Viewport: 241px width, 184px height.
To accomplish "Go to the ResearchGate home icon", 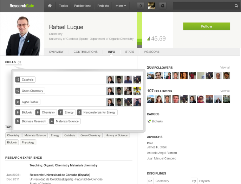I will [50, 6].
